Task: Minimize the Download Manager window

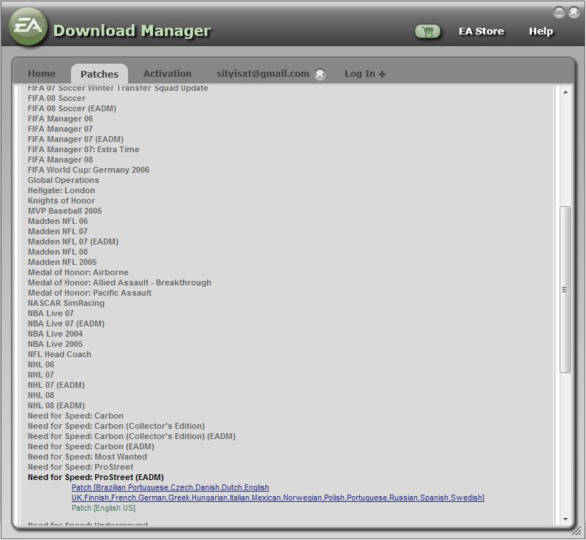Action: pos(560,12)
